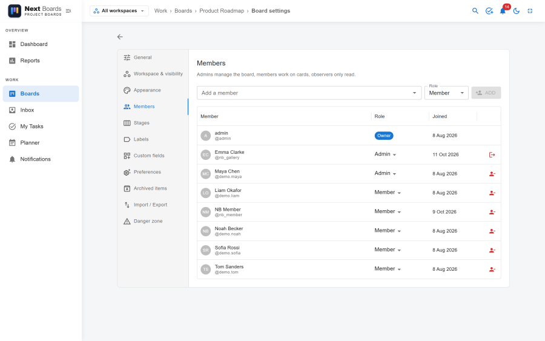This screenshot has height=341, width=545.
Task: Open Planner in sidebar
Action: 41,142
